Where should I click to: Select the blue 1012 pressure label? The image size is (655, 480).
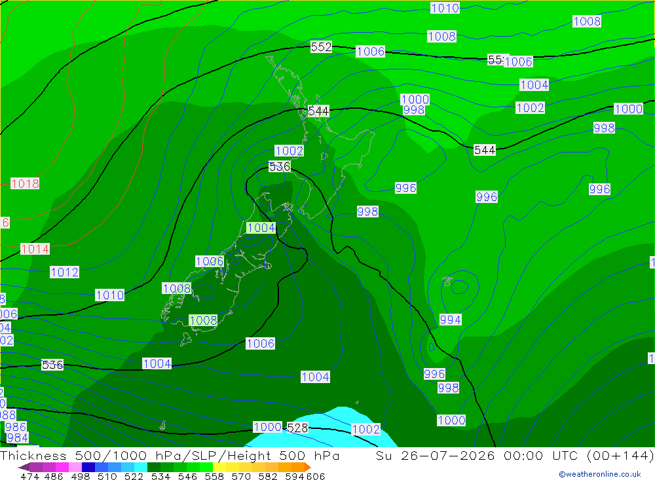[x=64, y=272]
